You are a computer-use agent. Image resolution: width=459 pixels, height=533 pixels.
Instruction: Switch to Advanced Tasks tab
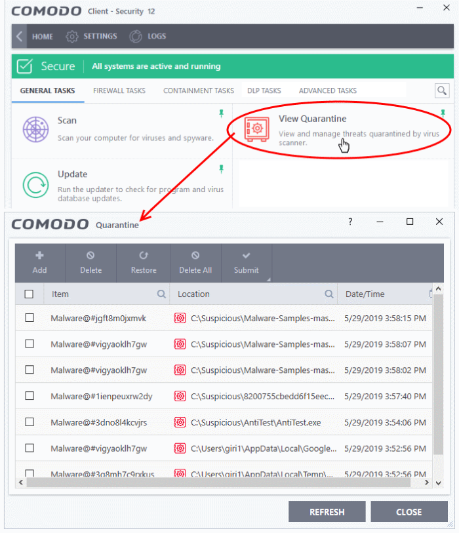click(x=328, y=90)
